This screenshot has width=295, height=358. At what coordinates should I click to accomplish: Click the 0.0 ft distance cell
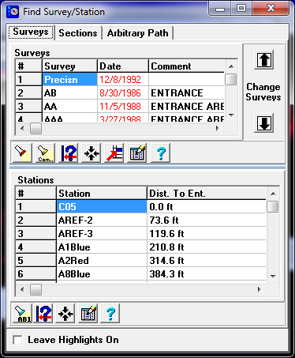click(x=207, y=206)
